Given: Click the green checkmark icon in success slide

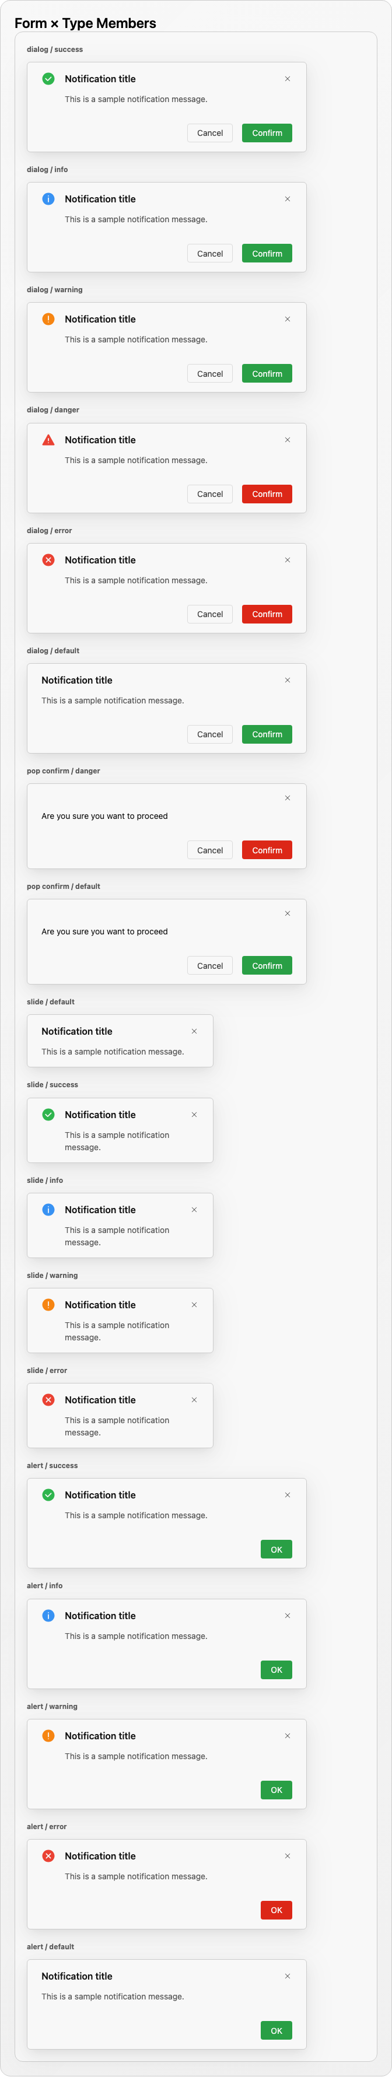Looking at the screenshot, I should pyautogui.click(x=48, y=1114).
